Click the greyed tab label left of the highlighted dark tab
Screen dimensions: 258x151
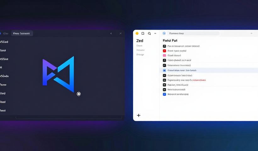(6, 33)
